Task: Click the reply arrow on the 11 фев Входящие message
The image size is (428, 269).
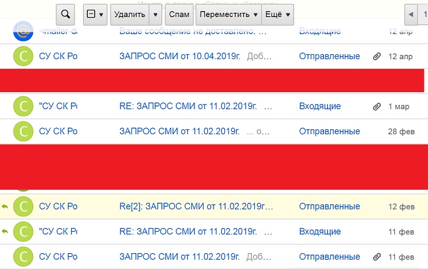Action: tap(5, 232)
